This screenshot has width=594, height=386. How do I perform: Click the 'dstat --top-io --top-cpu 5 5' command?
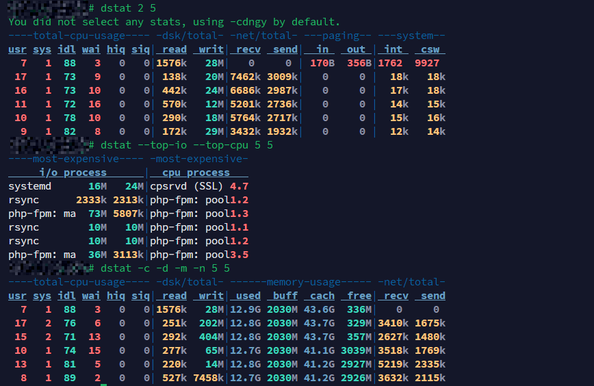click(x=186, y=145)
